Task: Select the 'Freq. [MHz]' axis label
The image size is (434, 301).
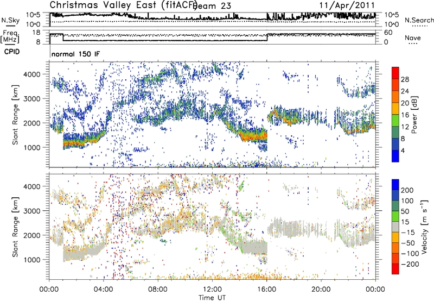Action: point(10,36)
